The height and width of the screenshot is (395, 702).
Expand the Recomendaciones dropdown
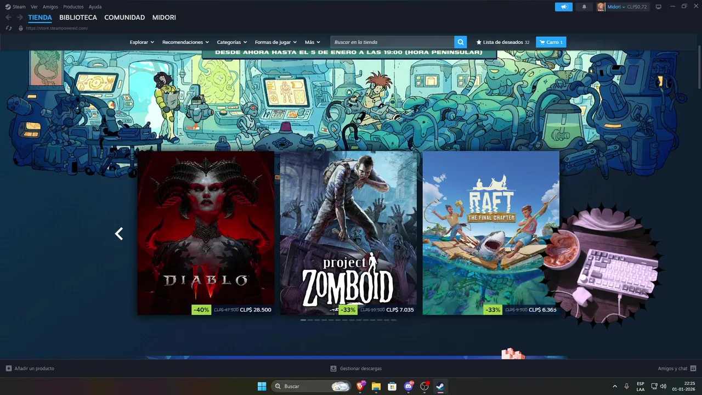click(186, 42)
